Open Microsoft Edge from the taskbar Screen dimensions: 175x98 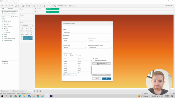20,96
